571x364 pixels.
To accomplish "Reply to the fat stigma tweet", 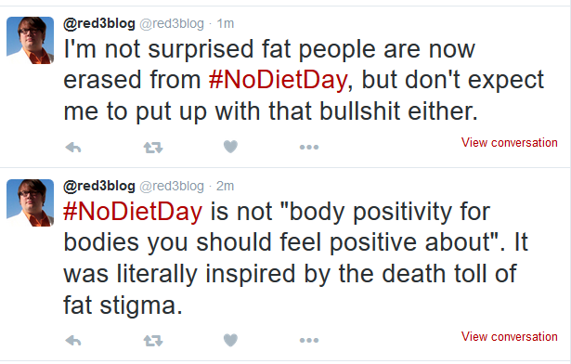I will point(72,341).
